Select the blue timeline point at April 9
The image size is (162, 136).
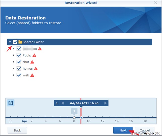click(x=81, y=118)
